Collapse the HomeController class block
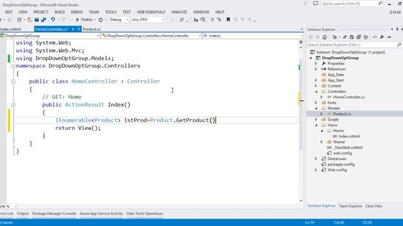 (13, 82)
